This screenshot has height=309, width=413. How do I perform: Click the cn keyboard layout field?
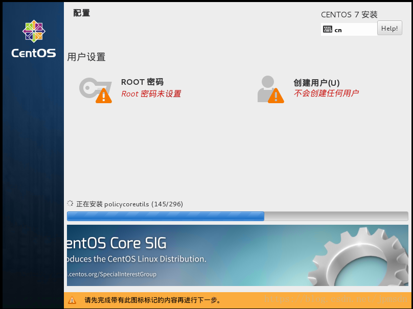349,29
